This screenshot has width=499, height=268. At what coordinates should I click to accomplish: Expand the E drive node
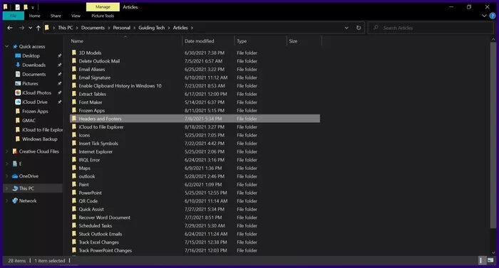tap(6, 164)
